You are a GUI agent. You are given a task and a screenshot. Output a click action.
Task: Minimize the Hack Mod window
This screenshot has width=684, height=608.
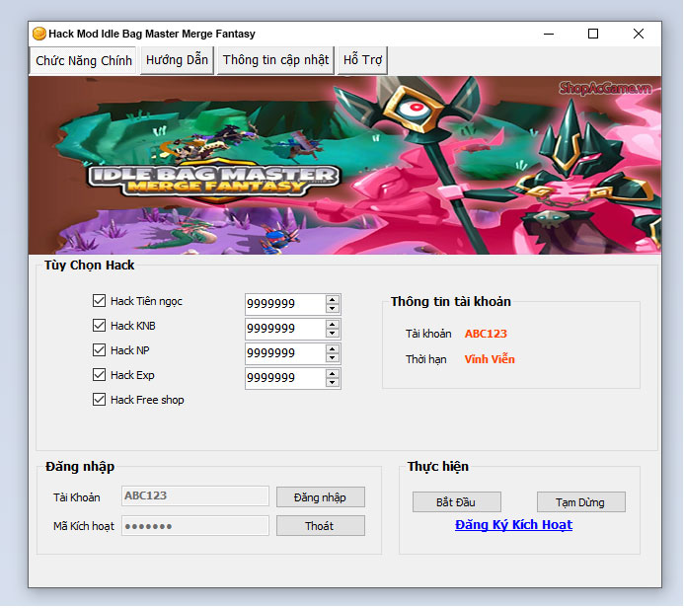549,34
